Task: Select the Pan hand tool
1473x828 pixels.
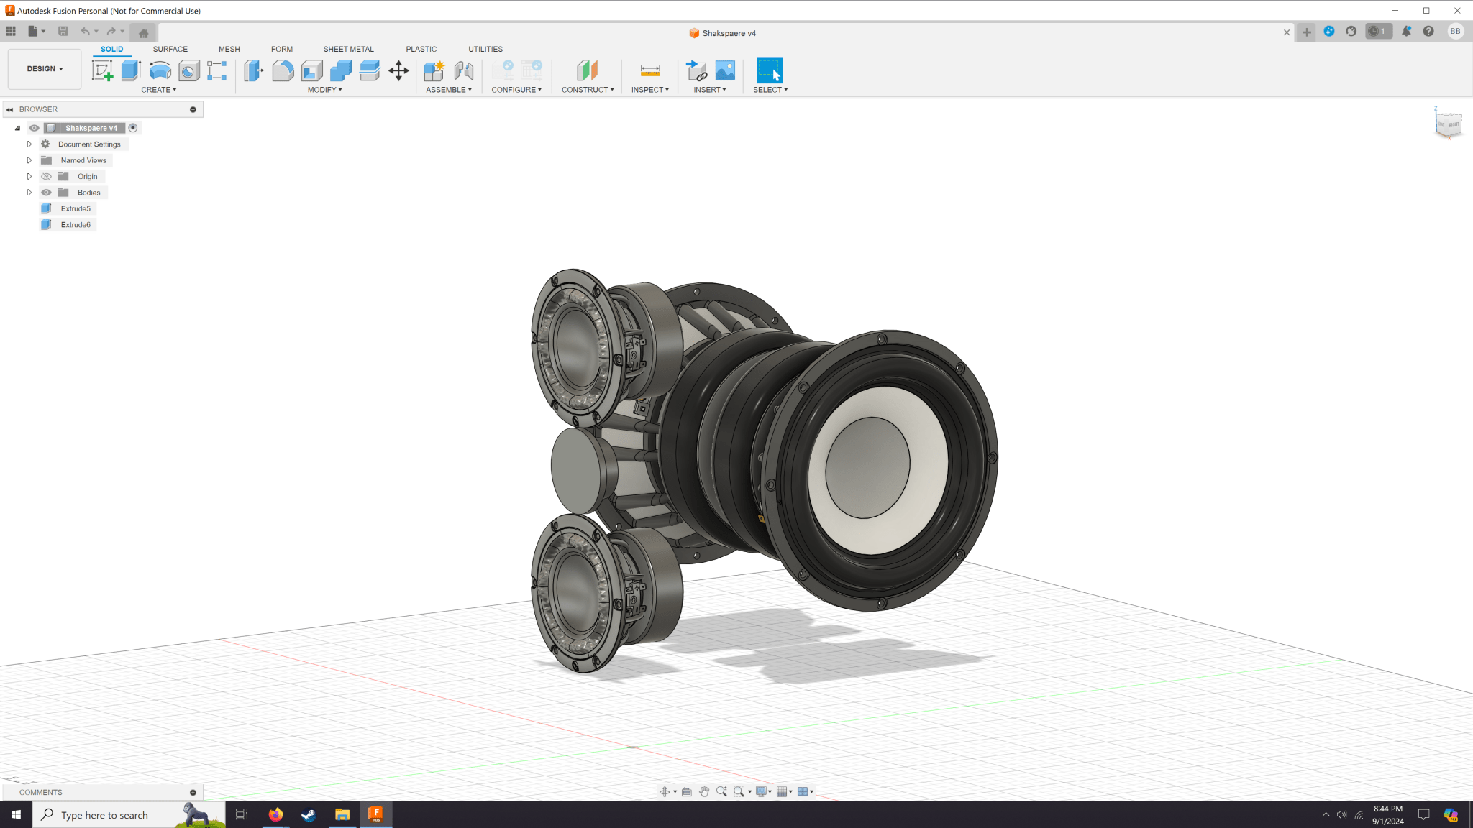Action: pos(704,791)
